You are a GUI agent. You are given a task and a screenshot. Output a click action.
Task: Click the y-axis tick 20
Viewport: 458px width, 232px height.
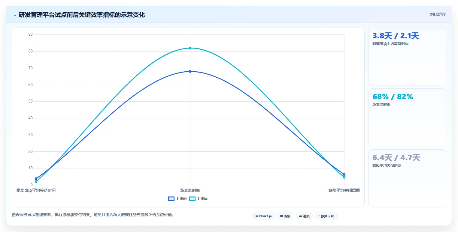(x=30, y=151)
